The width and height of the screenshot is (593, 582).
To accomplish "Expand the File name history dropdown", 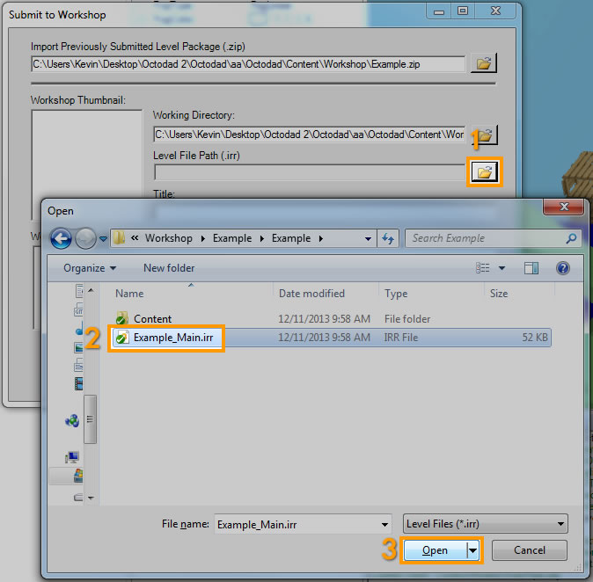I will pos(384,524).
